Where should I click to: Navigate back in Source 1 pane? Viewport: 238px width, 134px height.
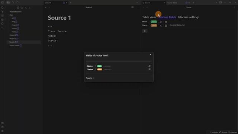pos(45,7)
